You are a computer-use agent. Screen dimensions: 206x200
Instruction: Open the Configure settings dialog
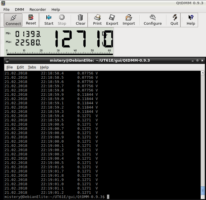(x=153, y=20)
